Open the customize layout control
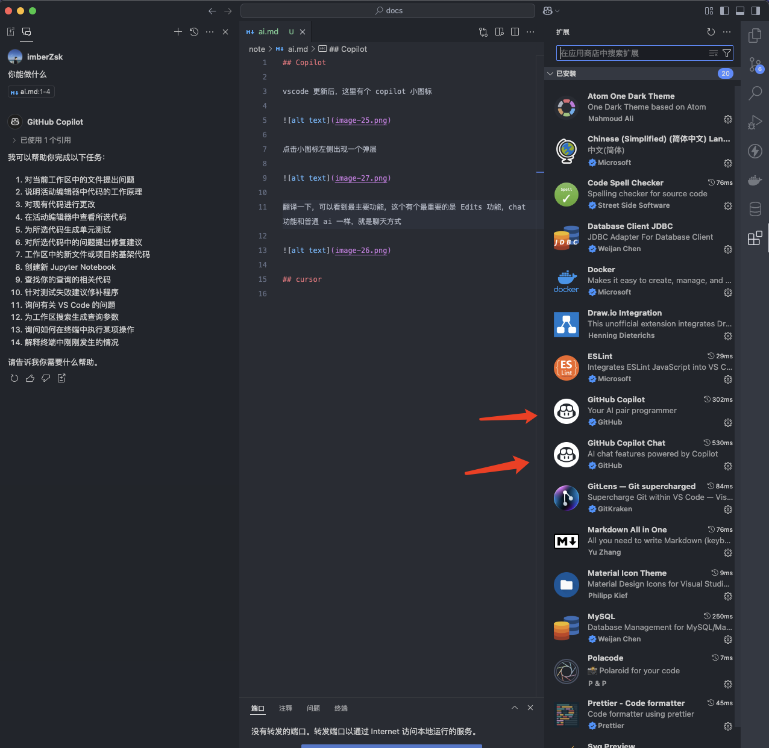769x748 pixels. [x=709, y=11]
